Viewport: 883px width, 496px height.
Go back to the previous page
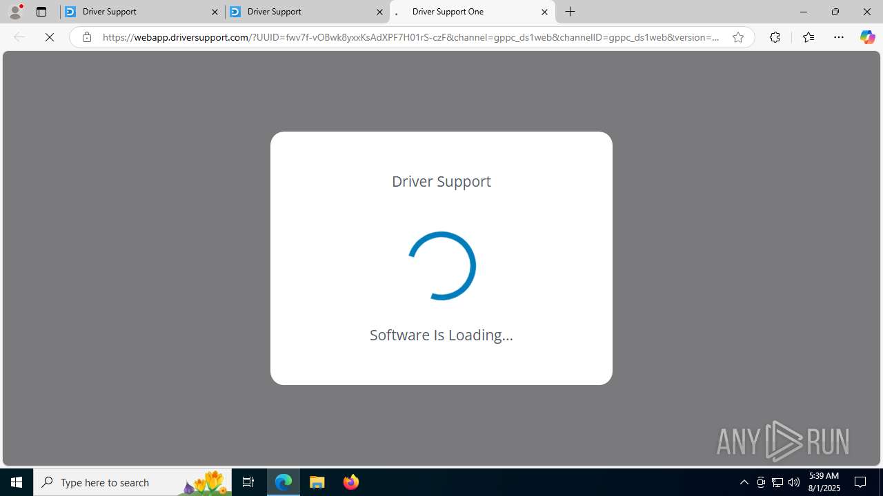click(19, 37)
